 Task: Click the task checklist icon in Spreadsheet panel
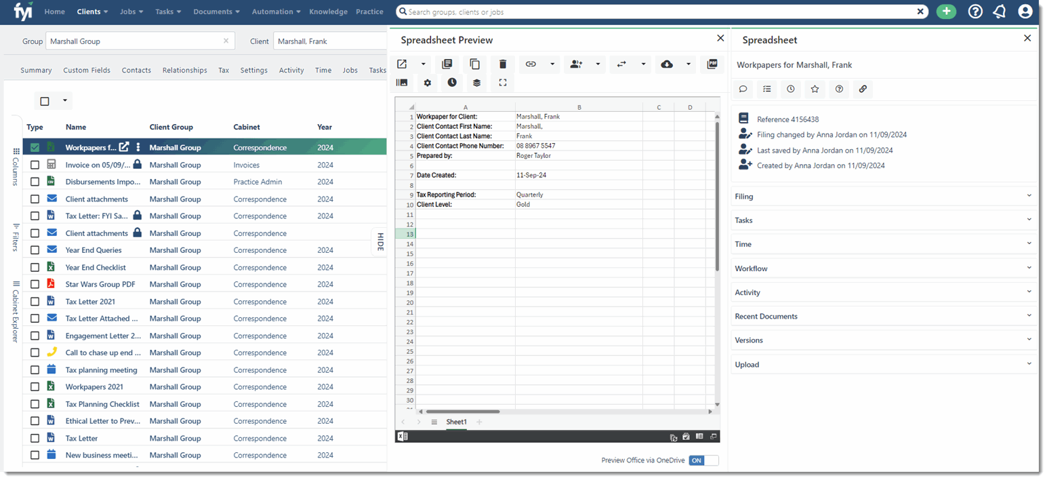pyautogui.click(x=767, y=89)
